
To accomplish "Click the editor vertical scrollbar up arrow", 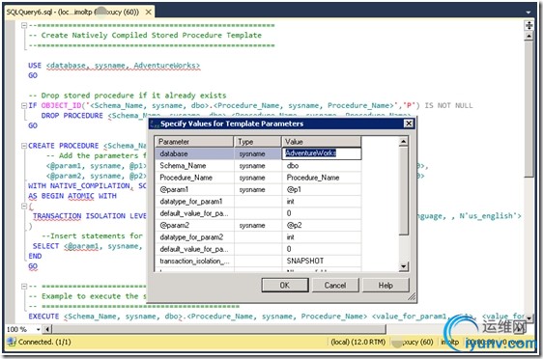I will coord(529,36).
